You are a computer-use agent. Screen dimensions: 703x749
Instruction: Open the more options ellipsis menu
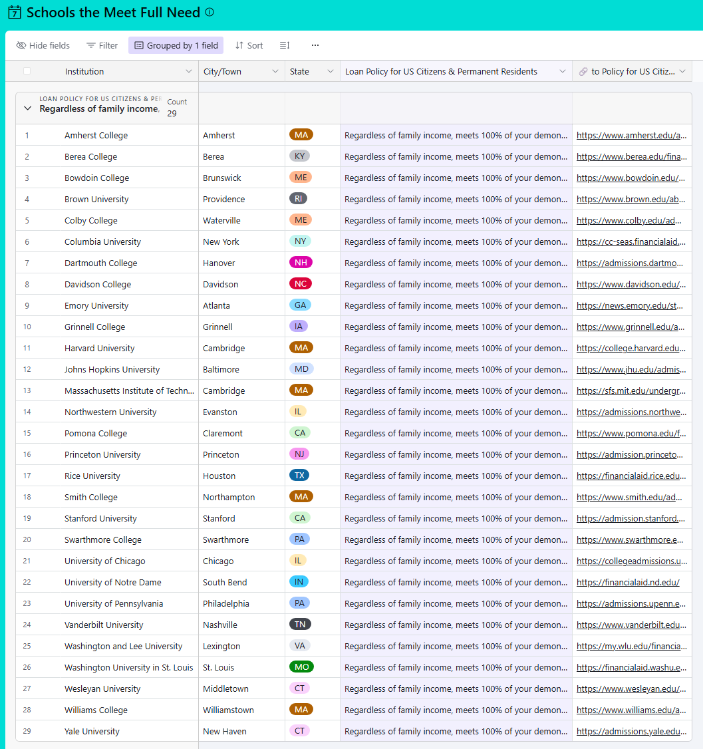click(x=315, y=45)
